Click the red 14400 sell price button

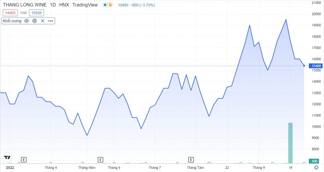tap(10, 13)
